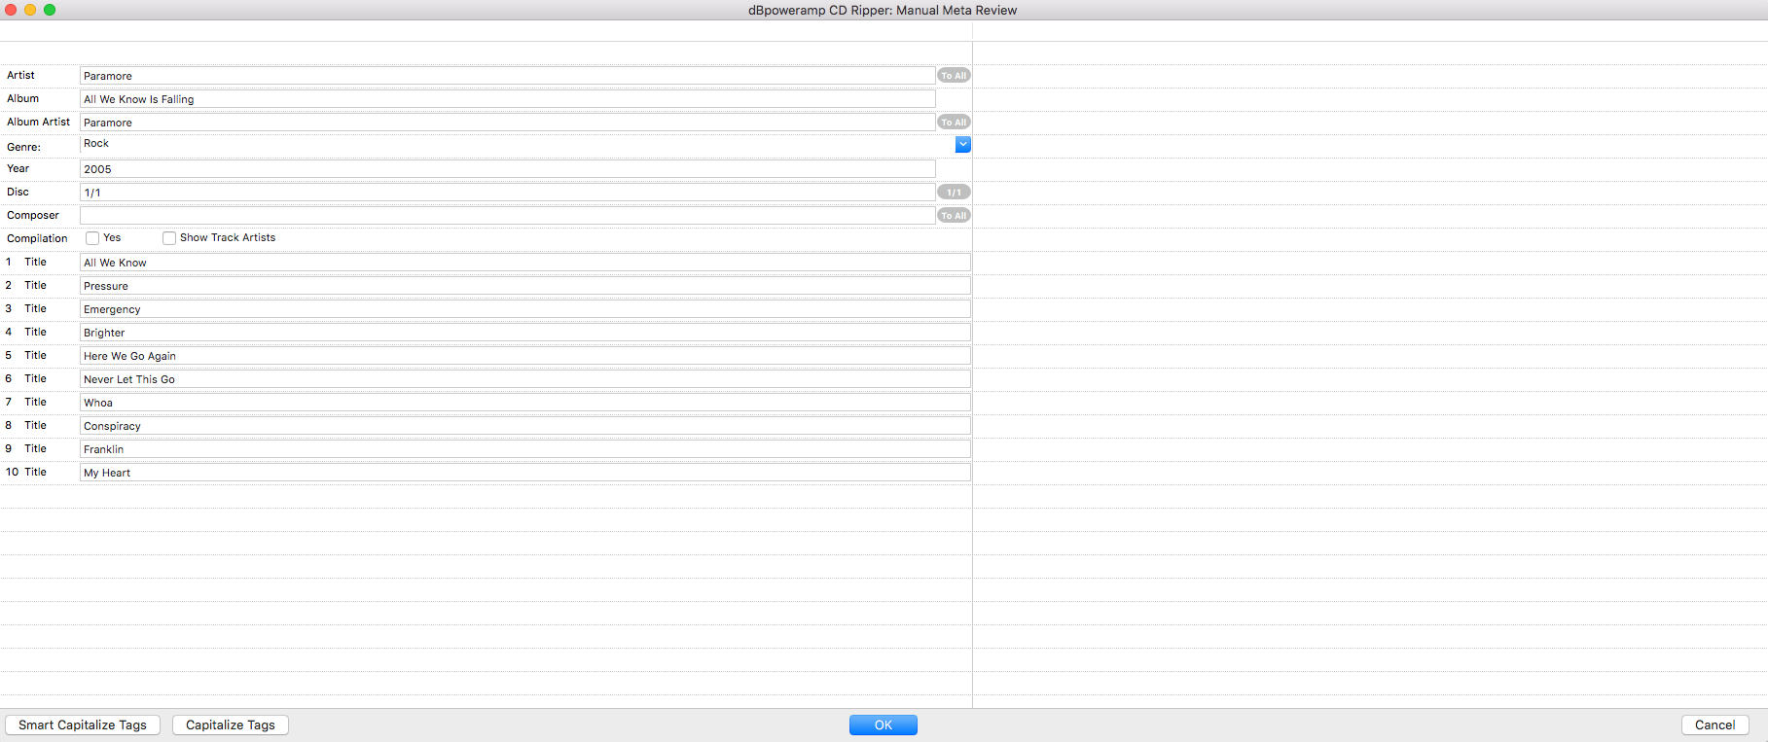
Task: Click the Album Artist row's To All button
Action: point(953,123)
